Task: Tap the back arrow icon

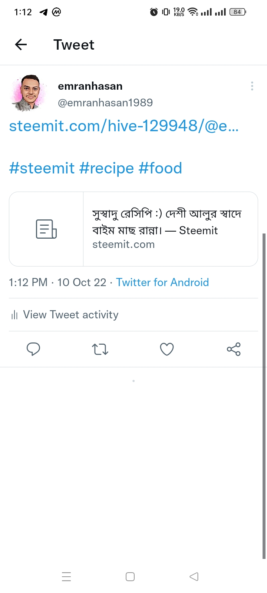Action: coord(21,45)
